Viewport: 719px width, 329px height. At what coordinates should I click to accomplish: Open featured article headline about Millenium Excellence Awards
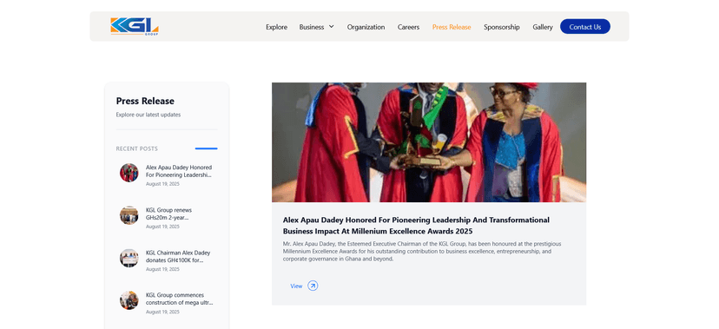coord(416,226)
